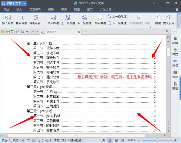Insert table of contents (插入目录)
Screen dimensions: 181x143
pos(8,20)
